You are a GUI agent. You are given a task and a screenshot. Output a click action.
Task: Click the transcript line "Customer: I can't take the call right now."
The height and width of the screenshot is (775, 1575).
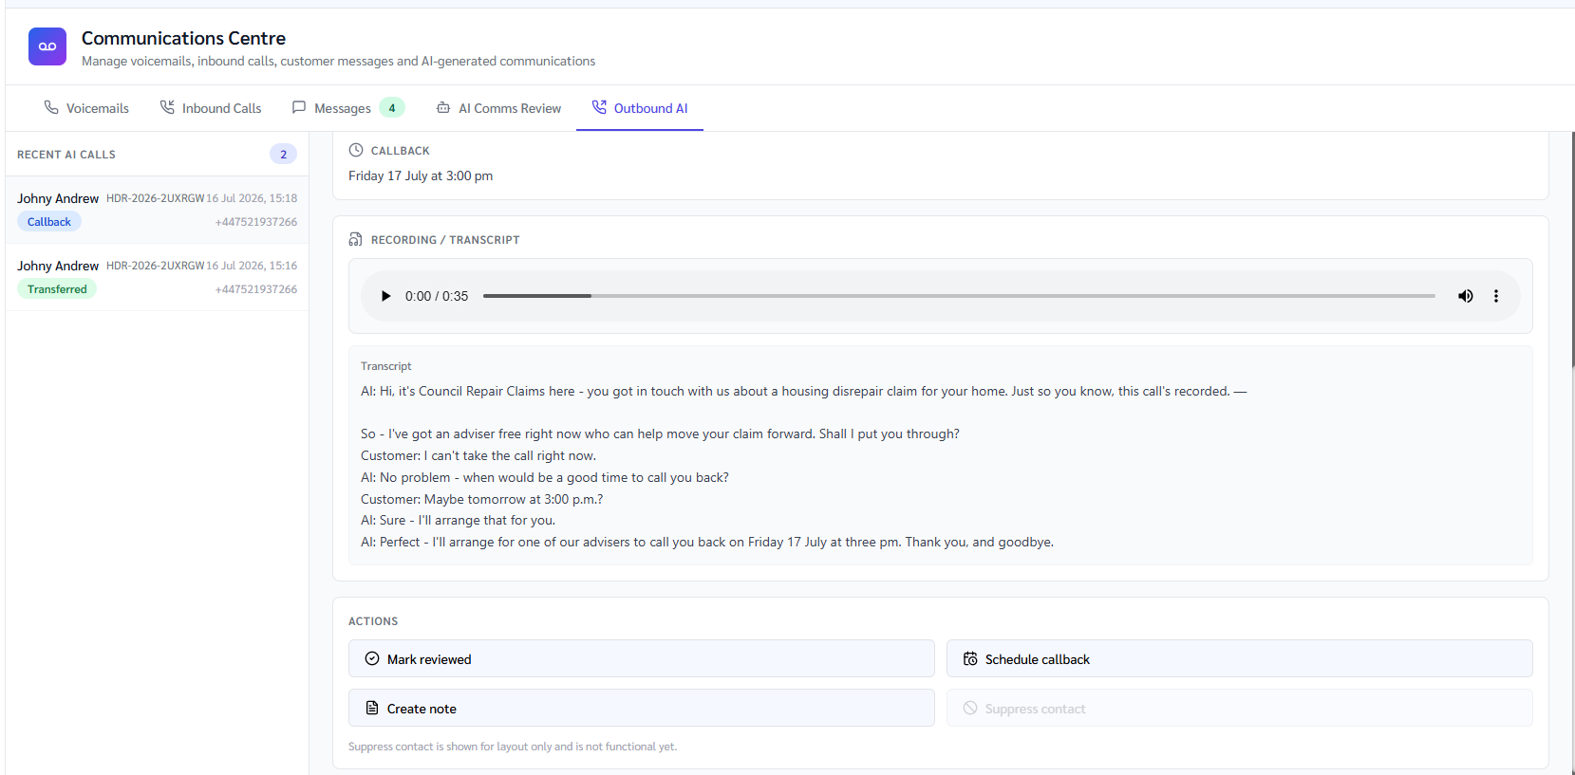pos(478,455)
